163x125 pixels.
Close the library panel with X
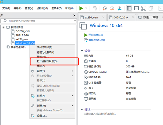(74, 16)
